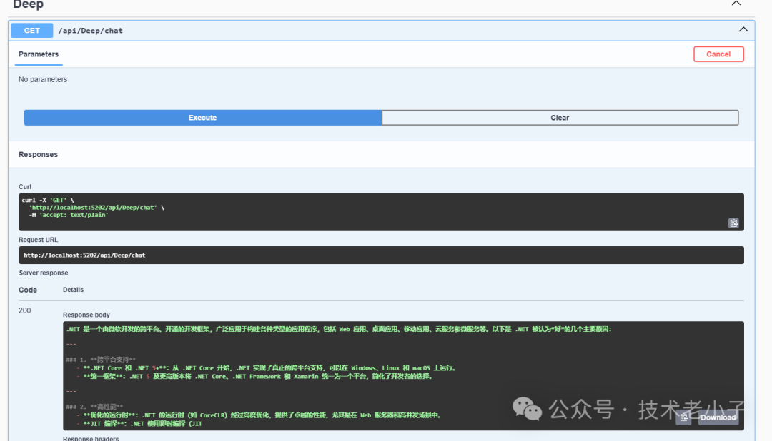
Task: Click the Deep tag heading
Action: (x=28, y=4)
